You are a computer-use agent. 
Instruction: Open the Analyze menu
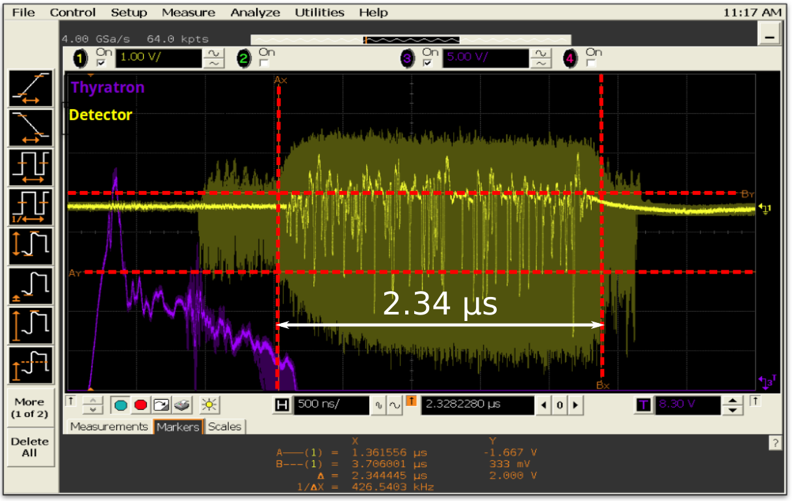(256, 12)
